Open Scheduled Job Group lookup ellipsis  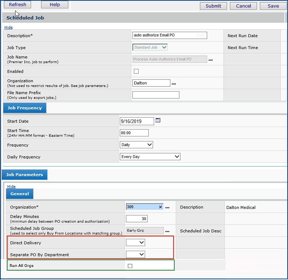tap(167, 231)
